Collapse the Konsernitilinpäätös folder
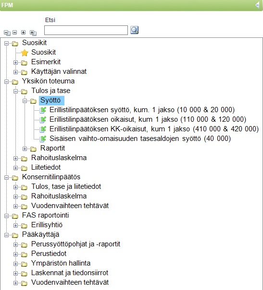Image resolution: width=263 pixels, height=290 pixels. pos(7,177)
